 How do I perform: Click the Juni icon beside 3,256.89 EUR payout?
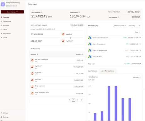pos(63,34)
